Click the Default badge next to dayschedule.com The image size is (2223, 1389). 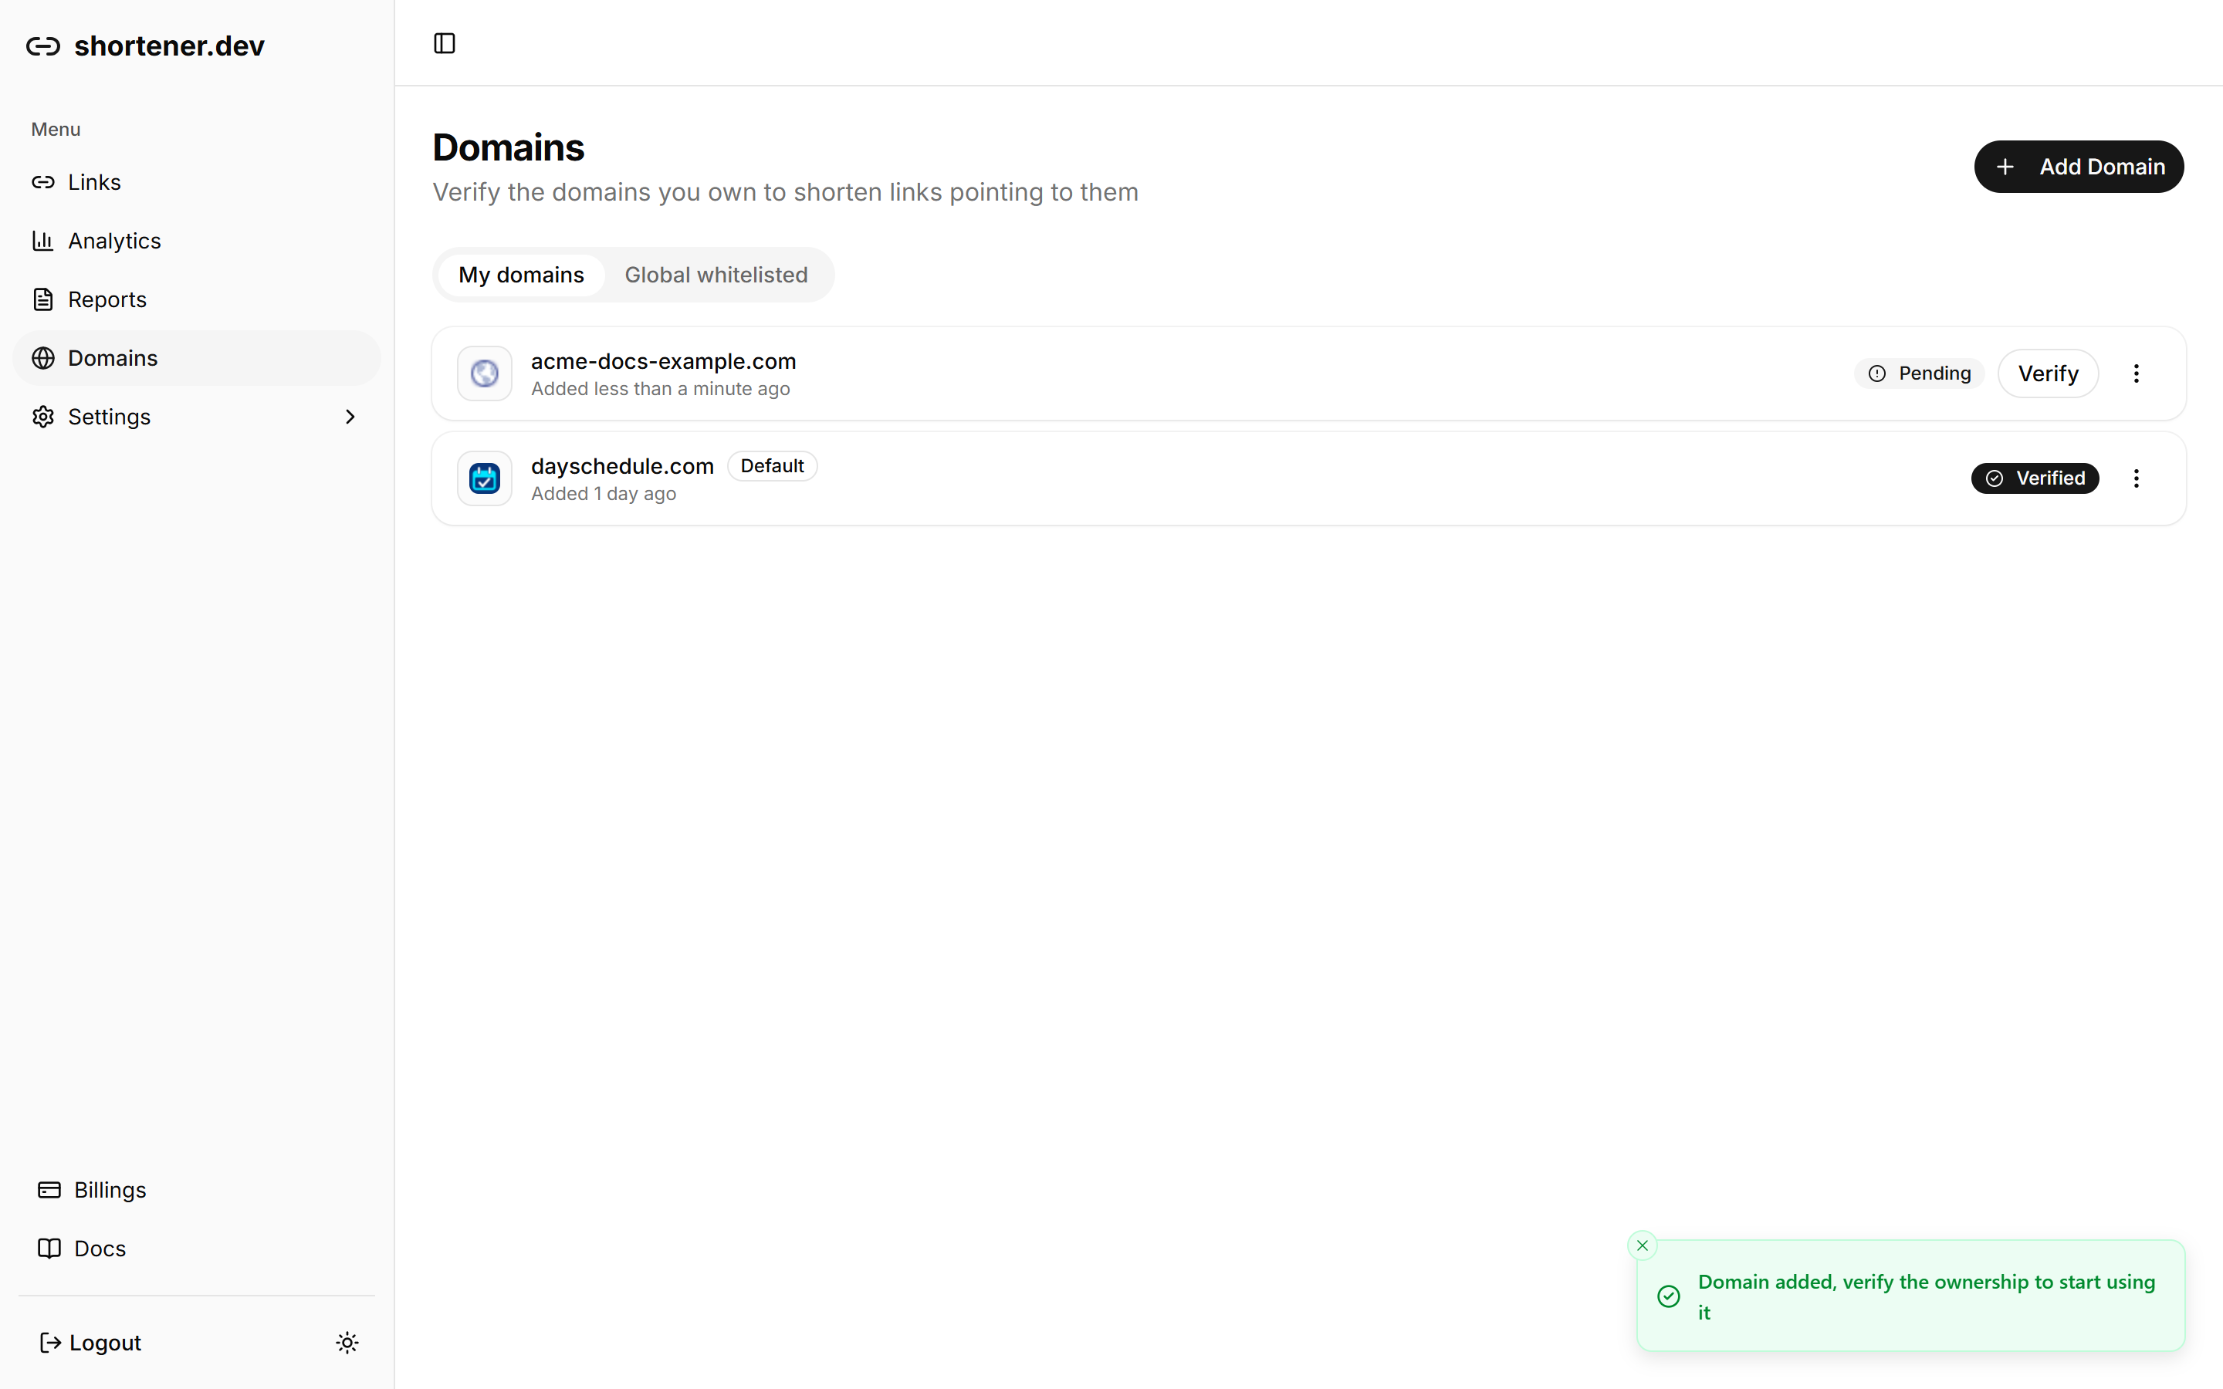[773, 466]
